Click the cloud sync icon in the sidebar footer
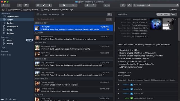The width and height of the screenshot is (180, 101). [x=10, y=99]
